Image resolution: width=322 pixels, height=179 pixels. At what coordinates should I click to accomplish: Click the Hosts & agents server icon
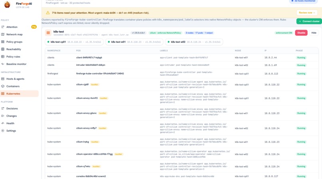click(x=3, y=79)
